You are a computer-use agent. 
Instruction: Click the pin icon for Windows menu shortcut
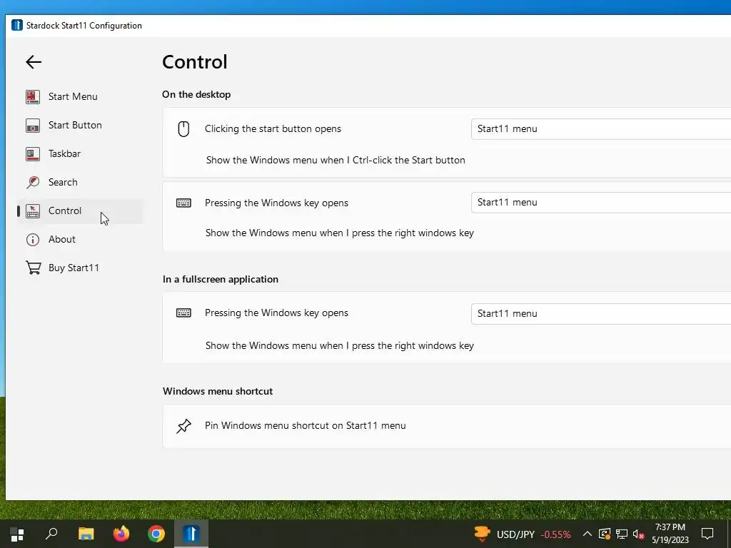click(x=183, y=426)
